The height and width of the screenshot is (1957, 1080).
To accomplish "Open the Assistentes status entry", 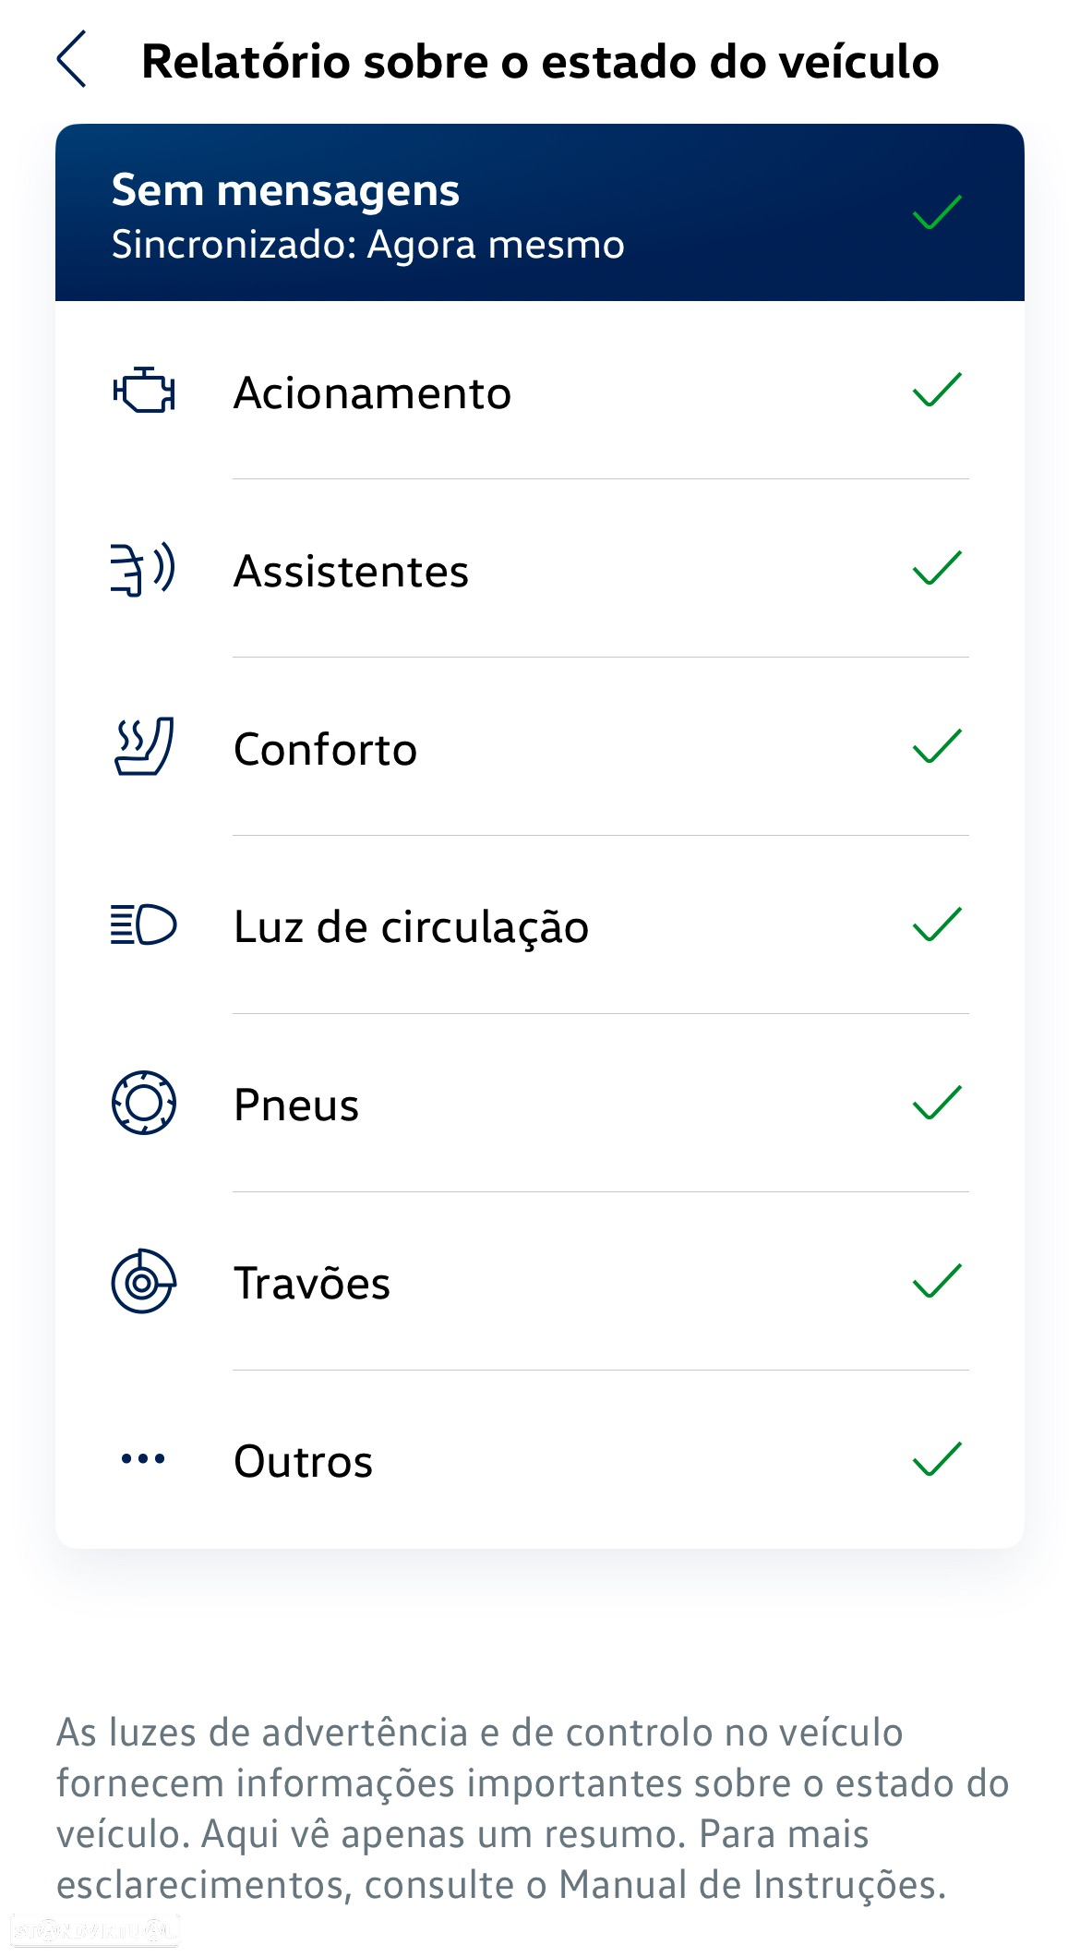I will point(540,568).
